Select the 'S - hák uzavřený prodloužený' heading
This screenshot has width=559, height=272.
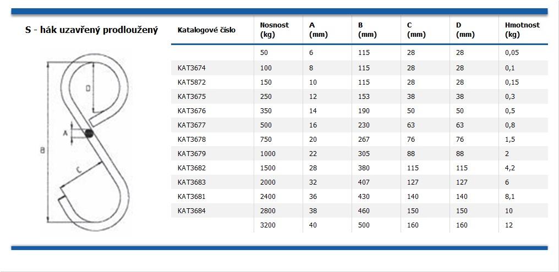coord(91,30)
